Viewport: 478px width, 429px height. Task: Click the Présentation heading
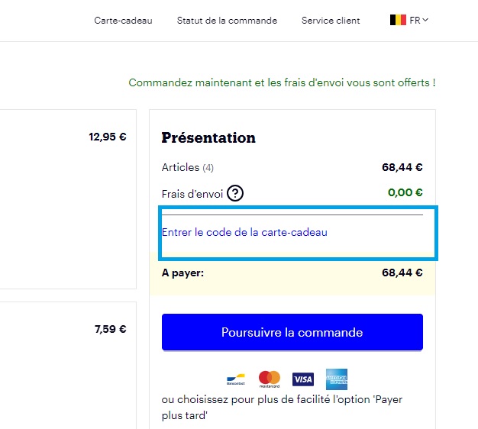(x=208, y=138)
